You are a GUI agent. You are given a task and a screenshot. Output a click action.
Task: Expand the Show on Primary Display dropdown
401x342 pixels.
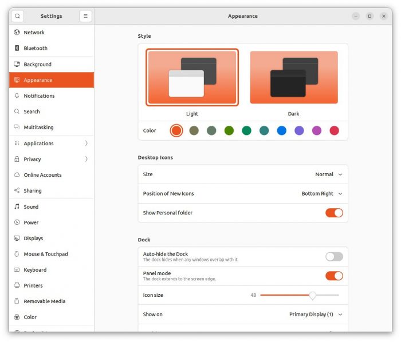pyautogui.click(x=315, y=315)
